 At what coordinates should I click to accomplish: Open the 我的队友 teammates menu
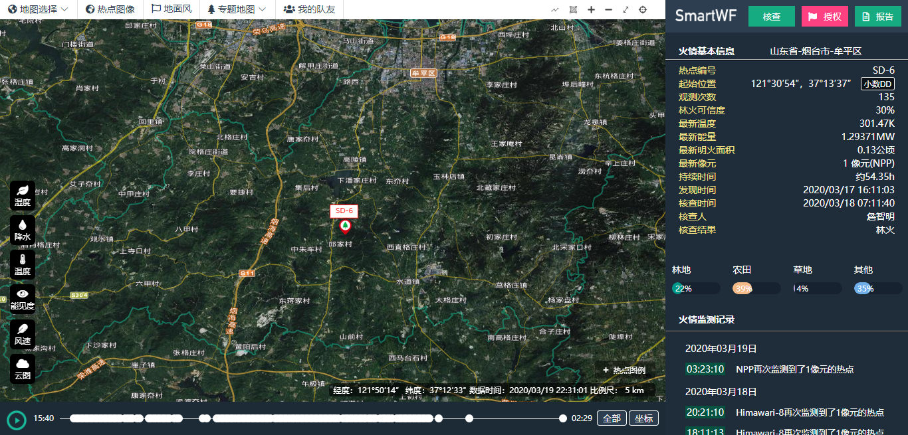(309, 9)
